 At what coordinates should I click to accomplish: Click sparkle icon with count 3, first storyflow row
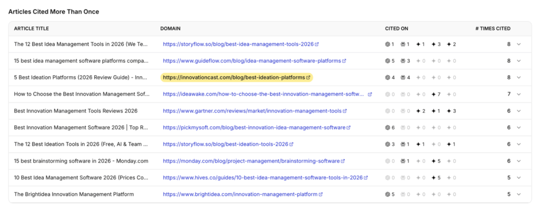(434, 44)
